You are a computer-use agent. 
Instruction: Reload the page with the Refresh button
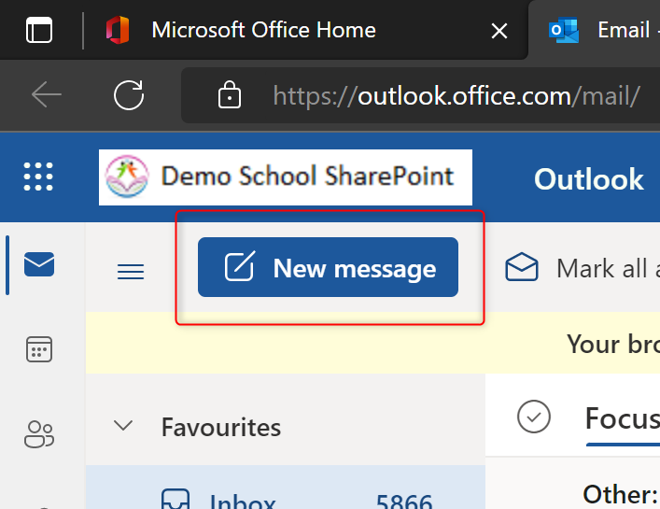[128, 94]
